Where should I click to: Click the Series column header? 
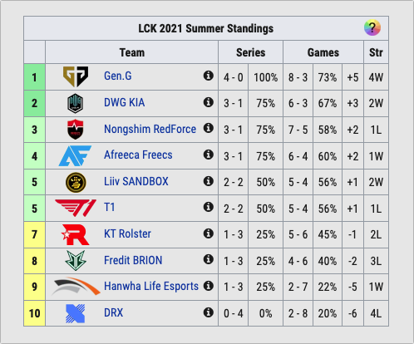[x=250, y=52]
